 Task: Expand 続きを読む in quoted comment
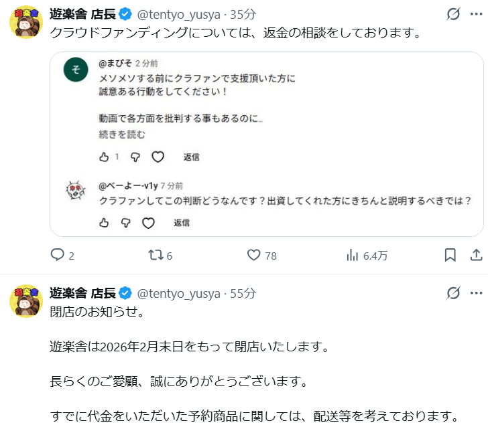[122, 135]
